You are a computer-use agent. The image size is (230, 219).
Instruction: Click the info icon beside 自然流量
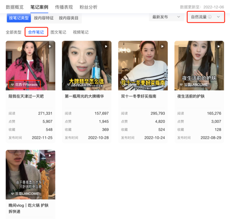click(210, 17)
